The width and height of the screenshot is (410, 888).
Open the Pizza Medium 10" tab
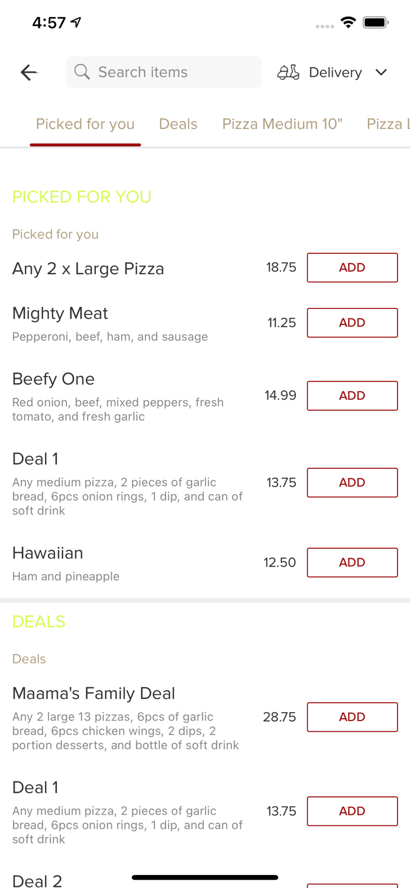point(282,124)
